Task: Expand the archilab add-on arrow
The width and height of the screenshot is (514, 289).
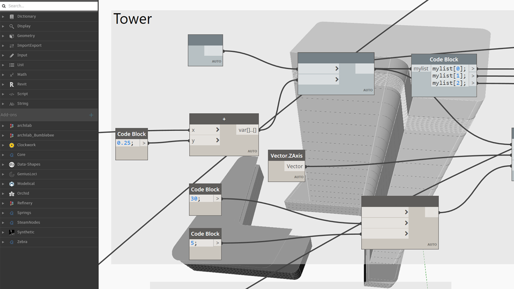Action: 3,126
